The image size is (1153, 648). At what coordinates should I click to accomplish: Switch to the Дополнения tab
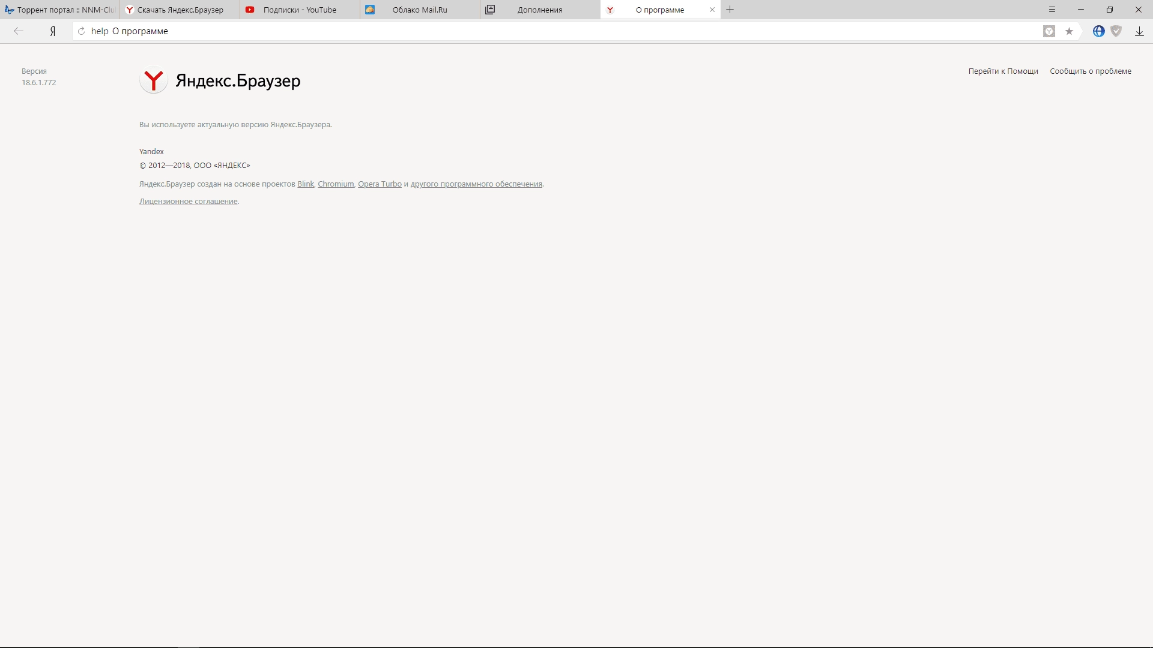540,10
